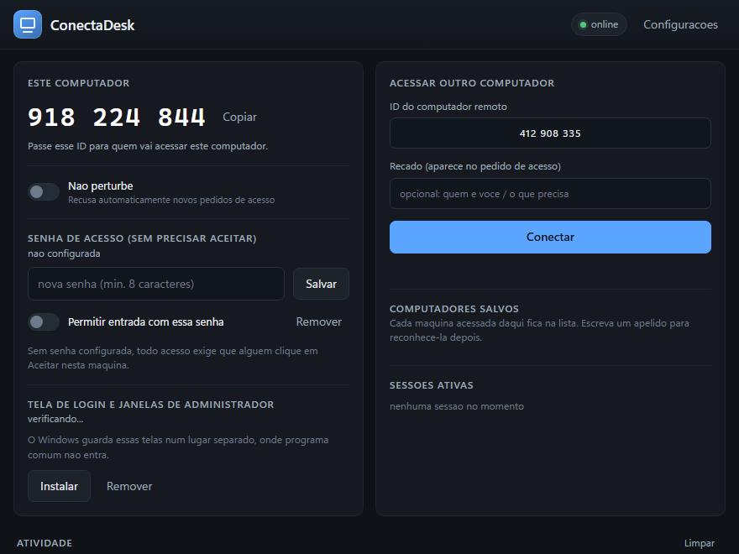Clear the activity log with Limpar
The width and height of the screenshot is (739, 554).
(x=699, y=543)
